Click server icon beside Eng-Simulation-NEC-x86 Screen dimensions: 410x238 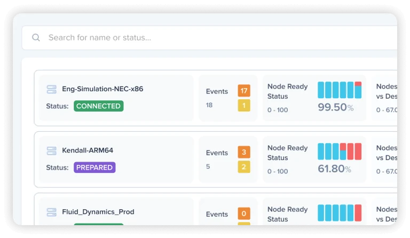(x=51, y=89)
